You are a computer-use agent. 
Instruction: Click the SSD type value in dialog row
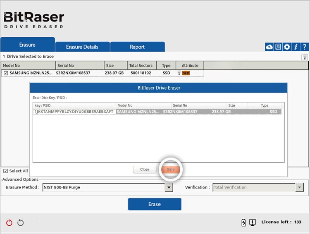[274, 112]
